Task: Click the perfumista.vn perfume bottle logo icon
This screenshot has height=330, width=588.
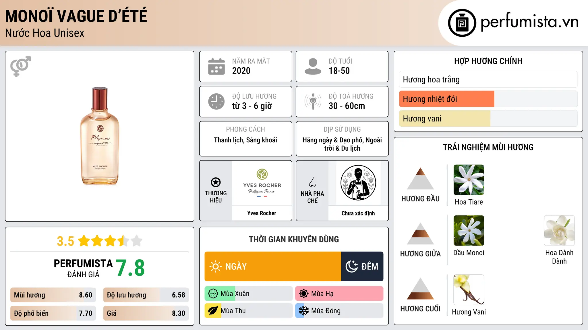Action: [x=462, y=23]
